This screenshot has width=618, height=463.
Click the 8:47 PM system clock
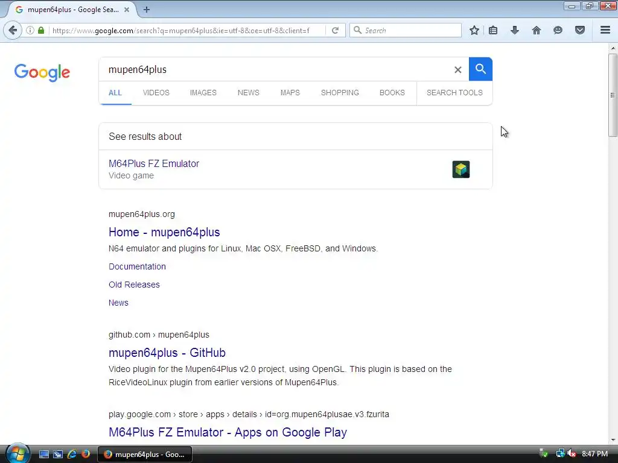tap(594, 454)
